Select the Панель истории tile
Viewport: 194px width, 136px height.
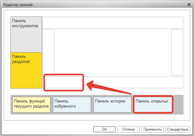coord(112,104)
